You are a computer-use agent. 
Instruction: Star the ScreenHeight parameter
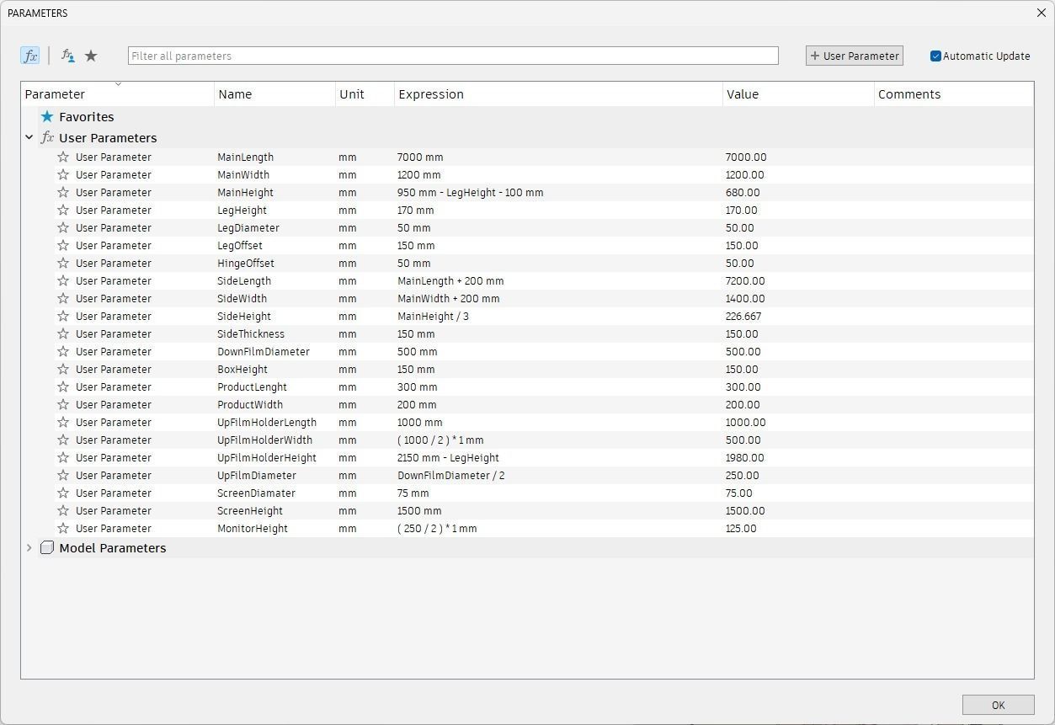(63, 510)
